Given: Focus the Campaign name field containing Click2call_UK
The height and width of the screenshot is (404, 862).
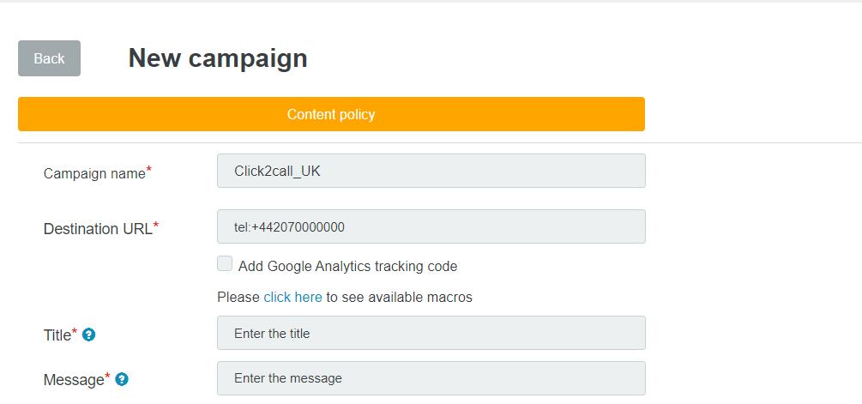Looking at the screenshot, I should 431,171.
